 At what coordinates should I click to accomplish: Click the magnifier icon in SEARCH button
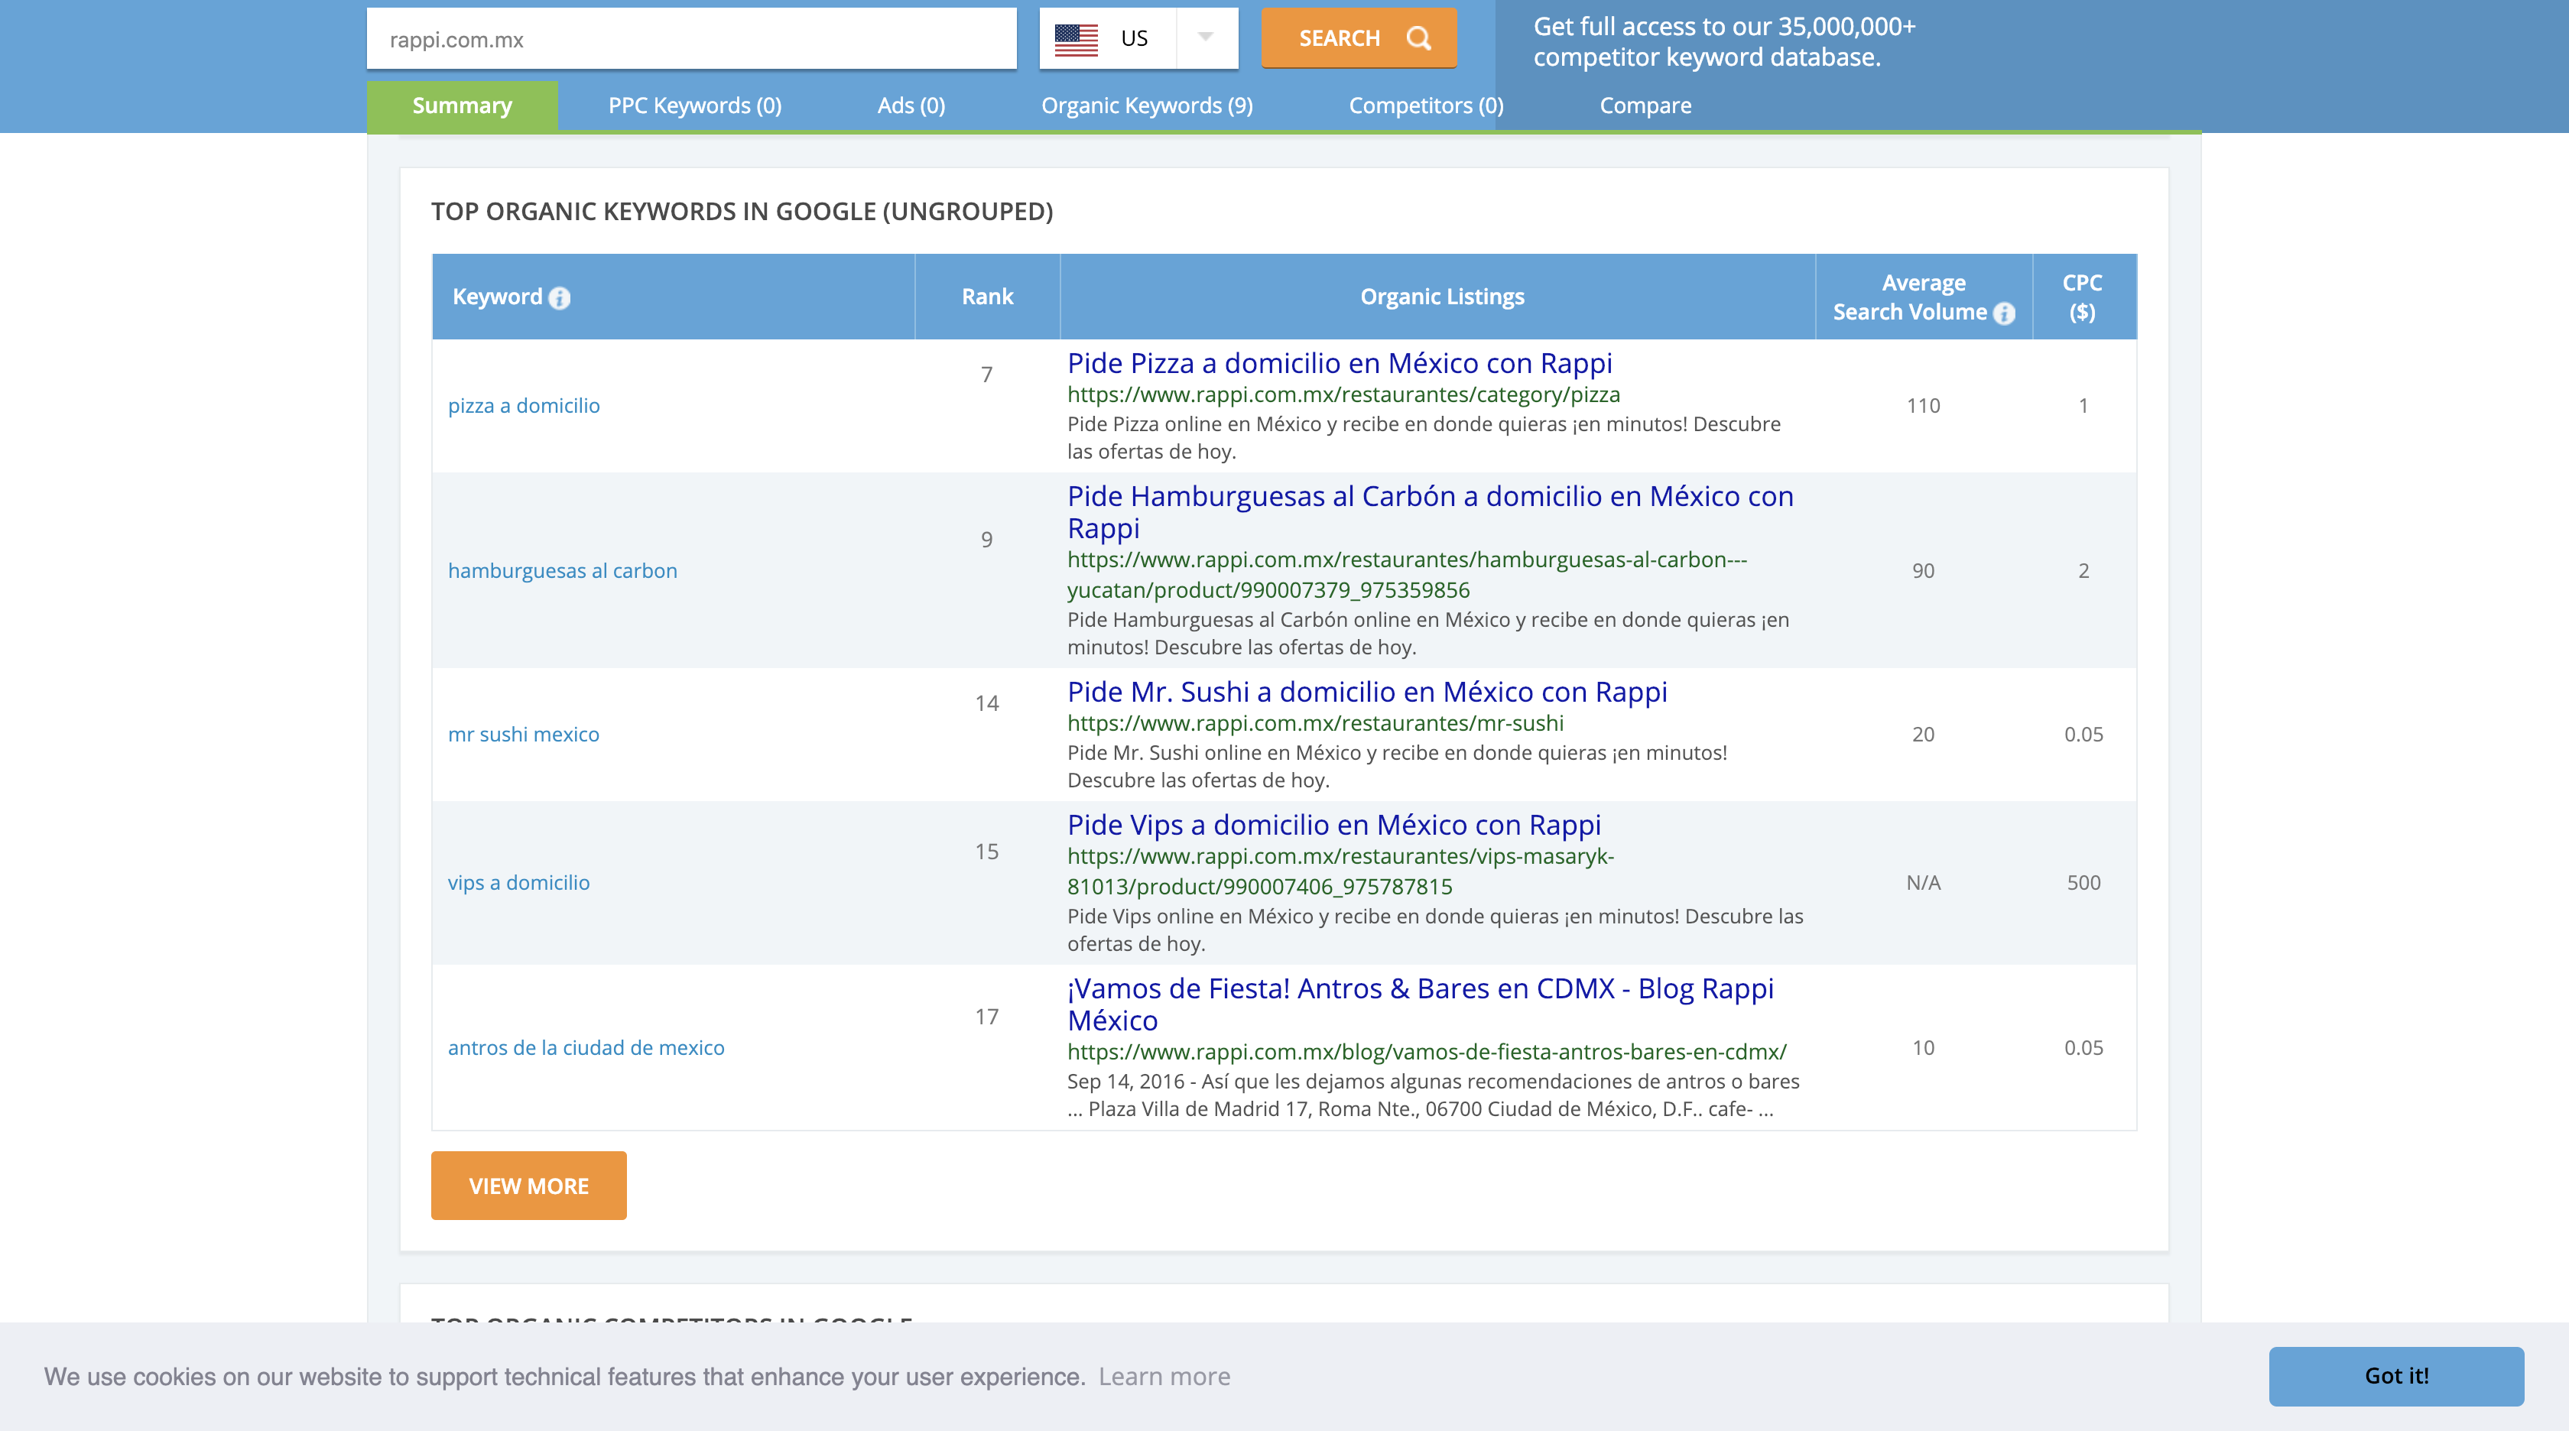[1418, 38]
